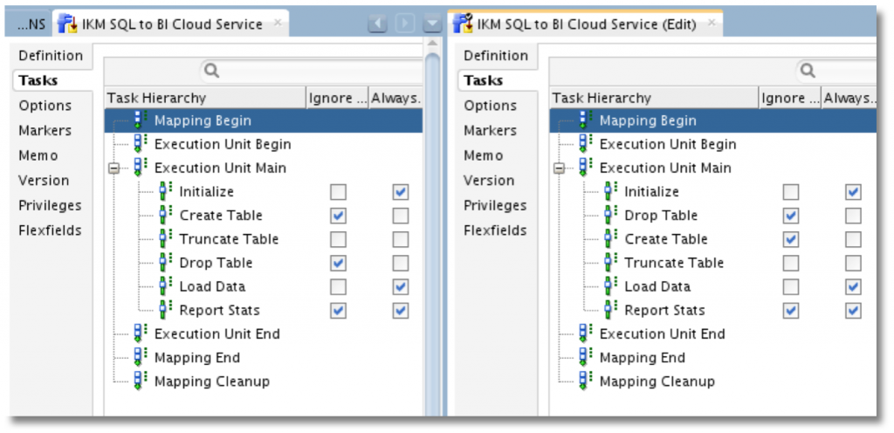
Task: Click Load Data task icon in Edit panel
Action: (610, 286)
